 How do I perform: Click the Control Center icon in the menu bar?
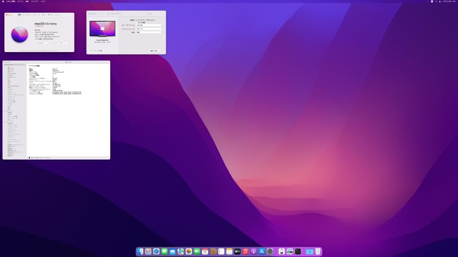click(439, 2)
